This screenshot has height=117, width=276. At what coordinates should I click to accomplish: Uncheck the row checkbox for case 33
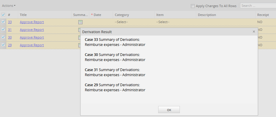coord(3,22)
